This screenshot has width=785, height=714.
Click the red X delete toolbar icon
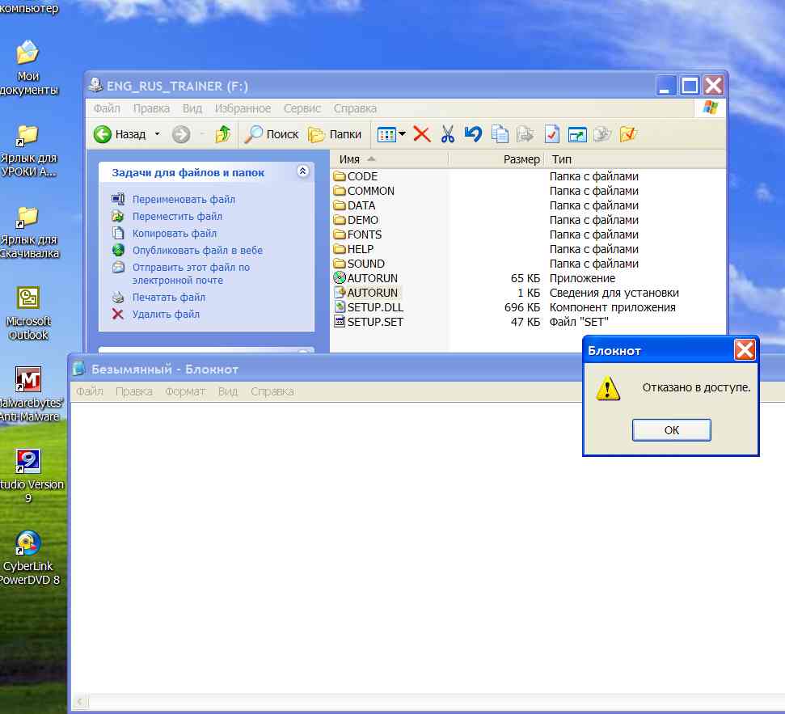click(x=421, y=134)
